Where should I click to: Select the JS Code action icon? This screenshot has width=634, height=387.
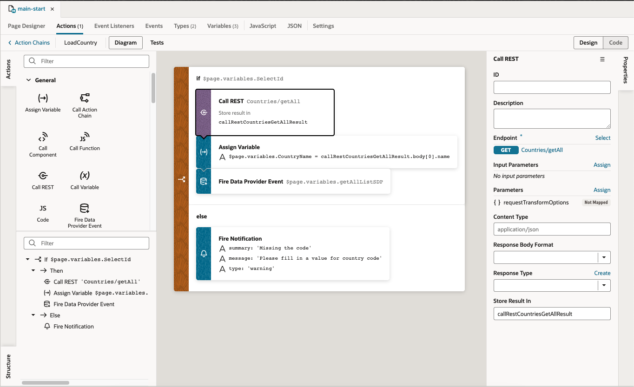coord(42,209)
